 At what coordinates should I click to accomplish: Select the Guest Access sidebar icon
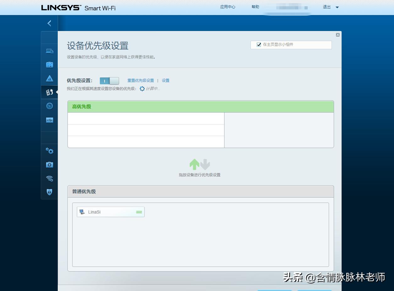click(49, 64)
